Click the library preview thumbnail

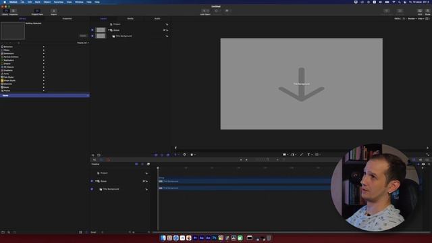[13, 31]
